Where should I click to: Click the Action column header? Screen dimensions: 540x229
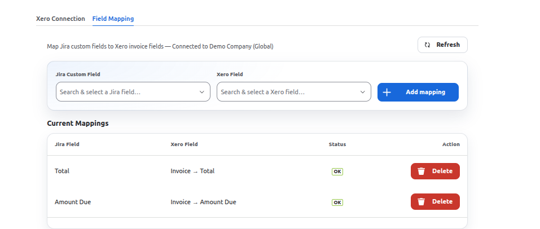(451, 144)
